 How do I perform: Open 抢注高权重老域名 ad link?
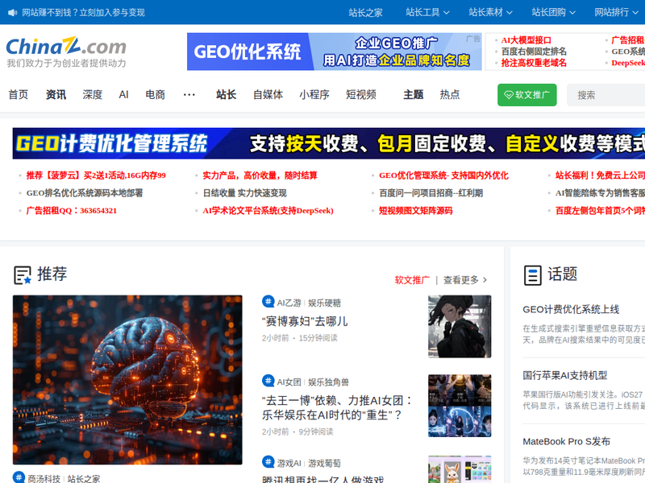pos(534,63)
